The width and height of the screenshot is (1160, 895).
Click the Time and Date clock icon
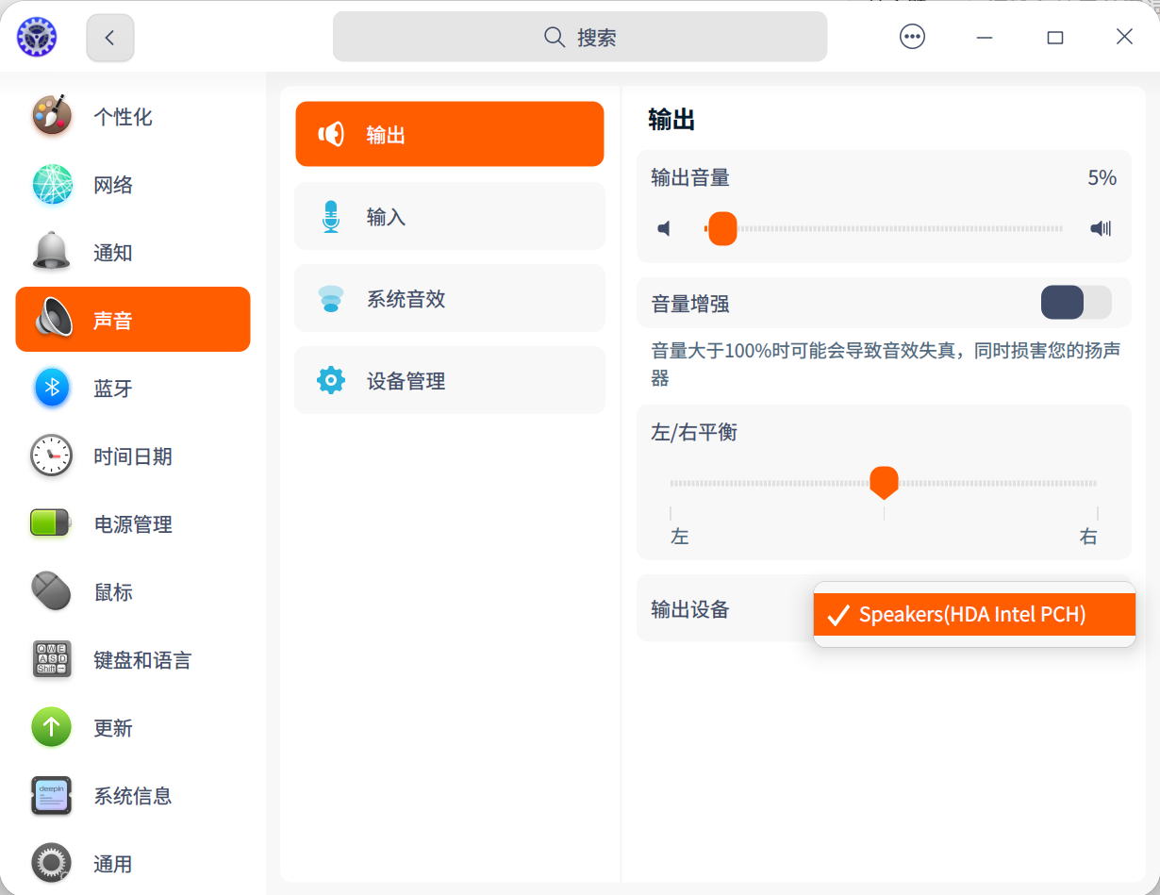tap(52, 456)
